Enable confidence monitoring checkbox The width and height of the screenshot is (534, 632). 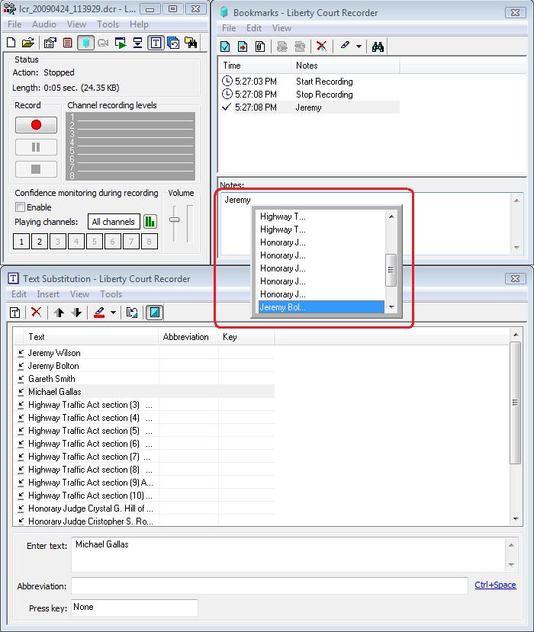pos(20,207)
